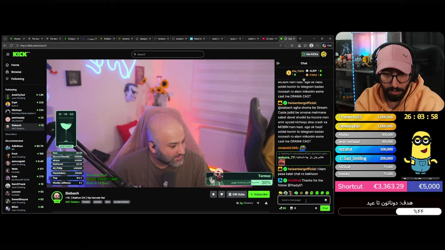Screen dimensions: 445x250
Task: Click the report warning triangle icon
Action: (266, 203)
